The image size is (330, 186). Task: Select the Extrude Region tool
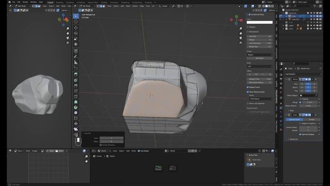click(76, 74)
